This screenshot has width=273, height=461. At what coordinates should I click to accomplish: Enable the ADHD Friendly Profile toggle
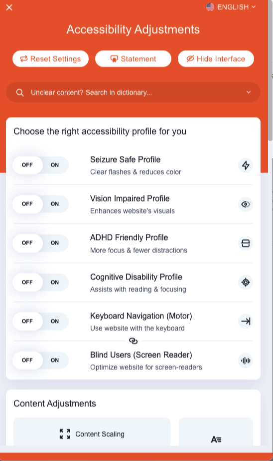(x=55, y=243)
